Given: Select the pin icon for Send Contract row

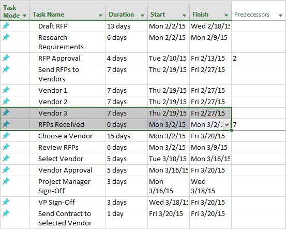Looking at the screenshot, I should point(6,213).
